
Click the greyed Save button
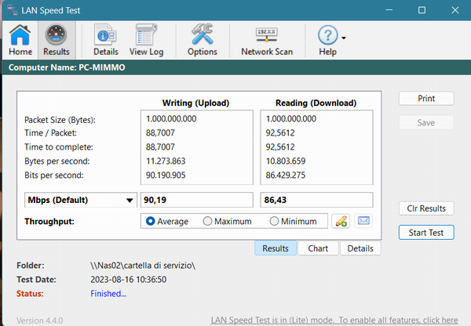[x=426, y=122]
